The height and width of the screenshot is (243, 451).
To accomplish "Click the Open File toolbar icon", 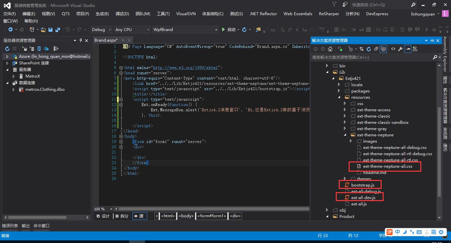I will tap(43, 29).
